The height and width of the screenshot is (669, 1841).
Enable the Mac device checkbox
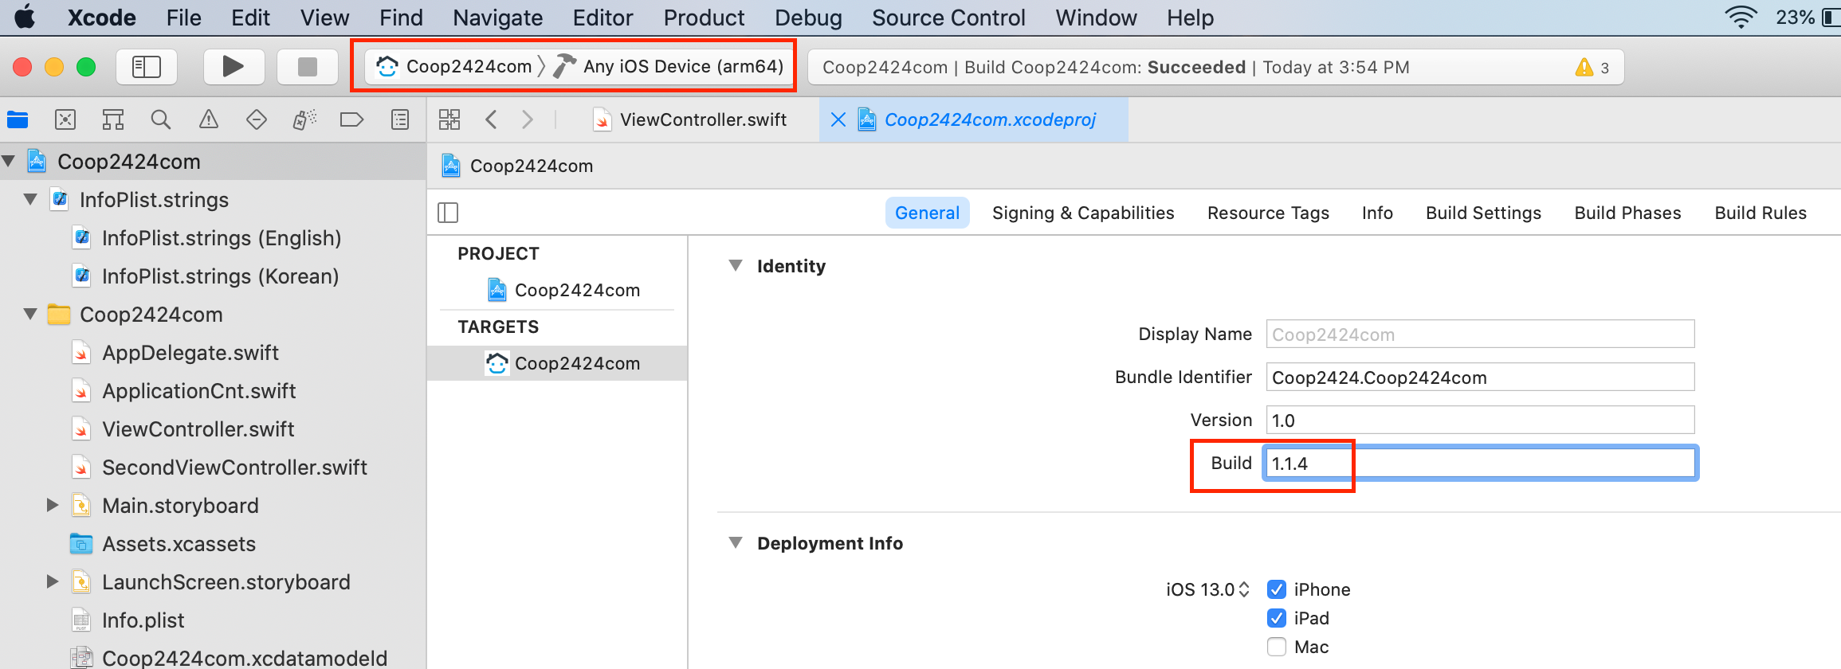(1277, 647)
